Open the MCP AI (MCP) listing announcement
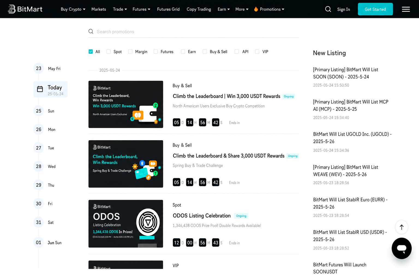 (x=351, y=105)
